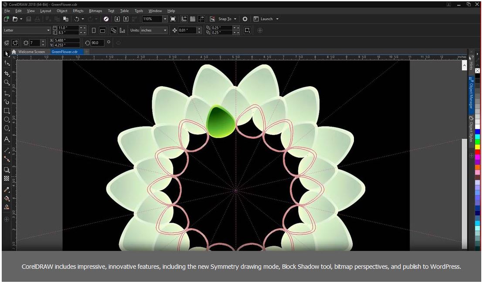483x284 pixels.
Task: Select the Color Eyedropper tool
Action: tap(7, 190)
